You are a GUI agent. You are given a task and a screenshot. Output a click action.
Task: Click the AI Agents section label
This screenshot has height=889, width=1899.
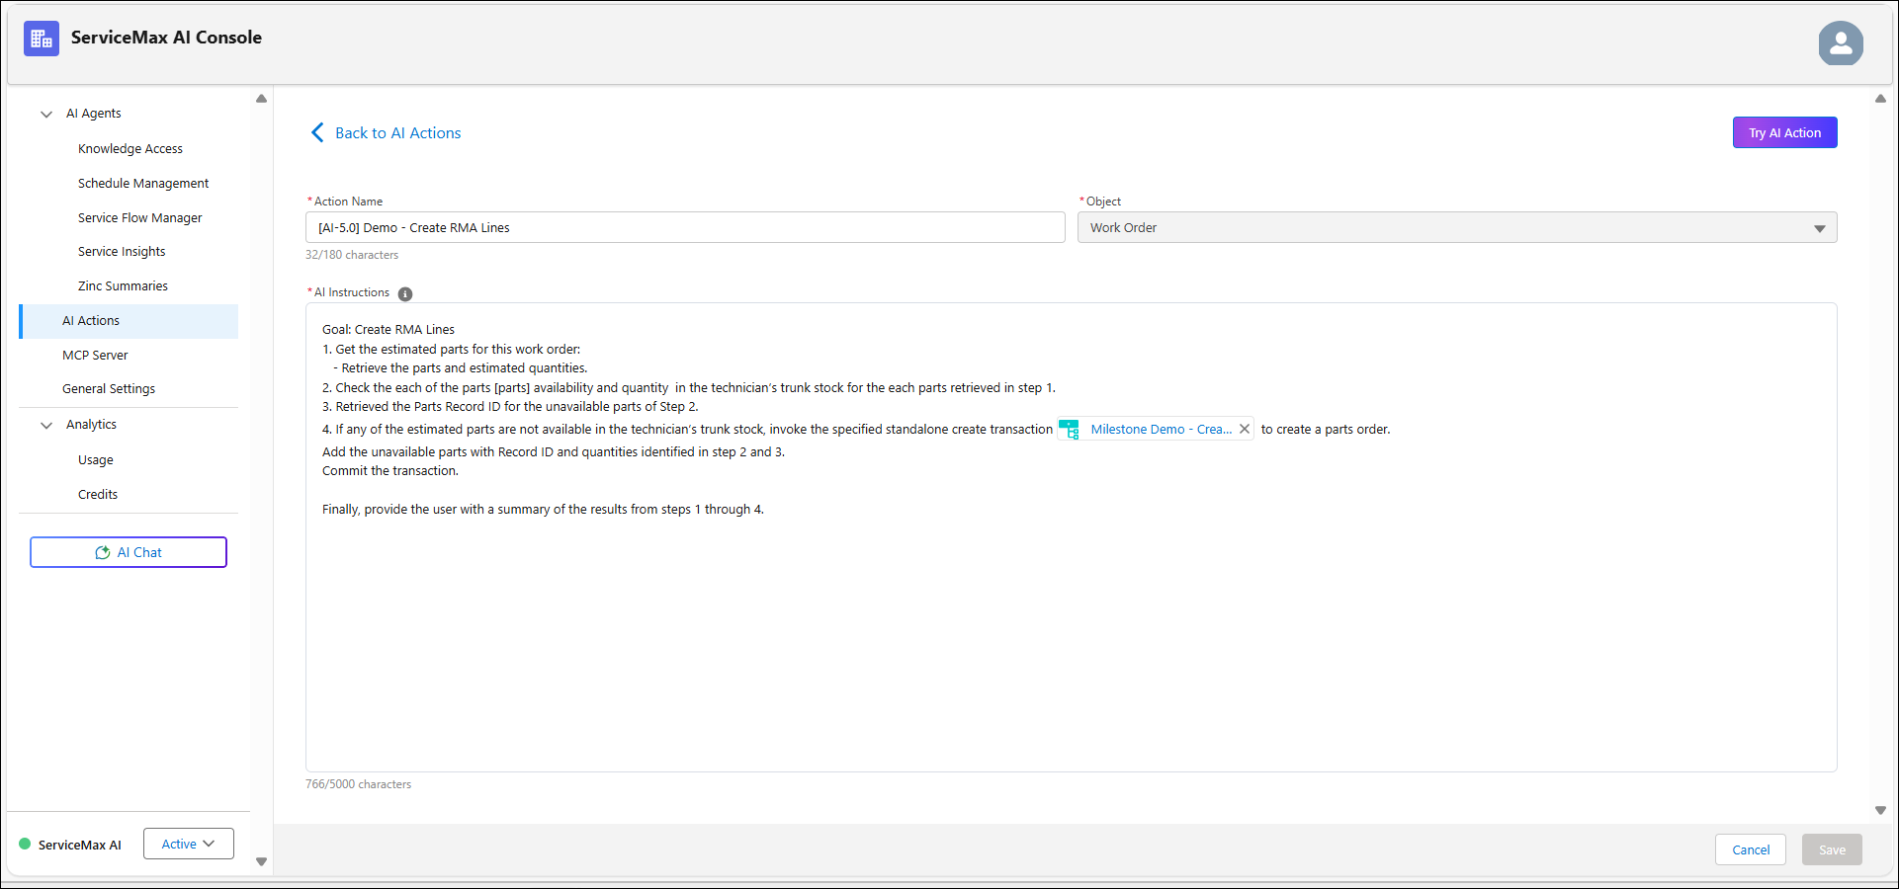point(94,114)
